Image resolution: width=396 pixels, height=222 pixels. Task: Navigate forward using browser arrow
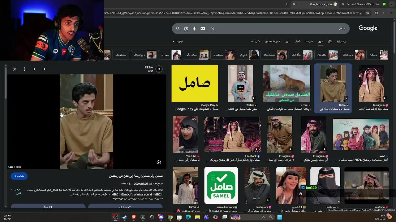click(384, 13)
